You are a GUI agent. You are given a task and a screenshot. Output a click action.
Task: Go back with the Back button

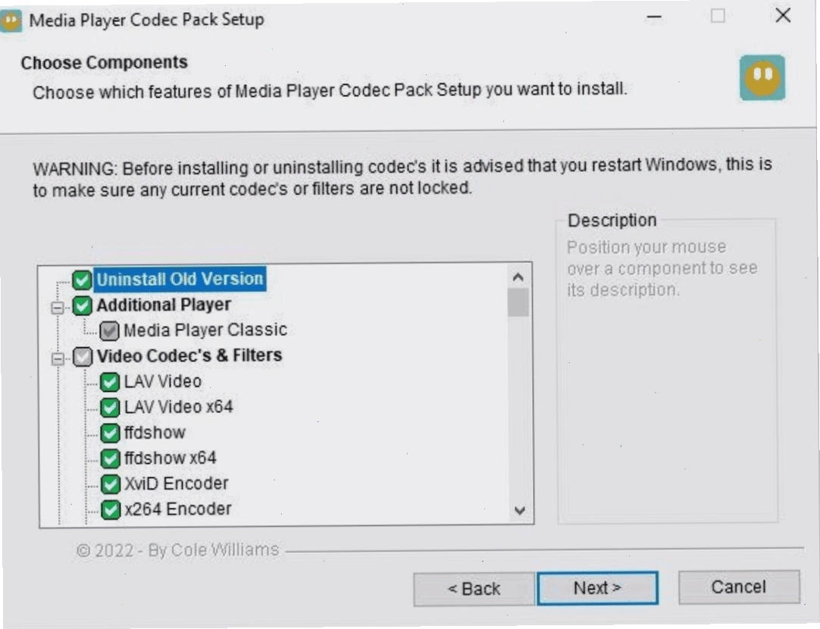pyautogui.click(x=474, y=589)
